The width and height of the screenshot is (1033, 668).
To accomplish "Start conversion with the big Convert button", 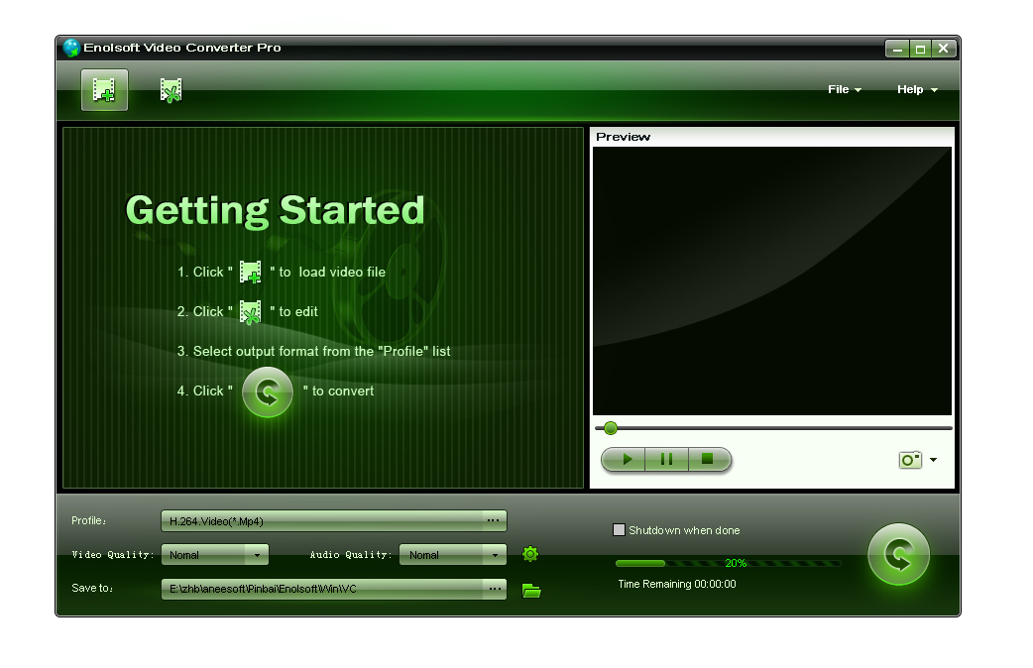I will [x=898, y=554].
